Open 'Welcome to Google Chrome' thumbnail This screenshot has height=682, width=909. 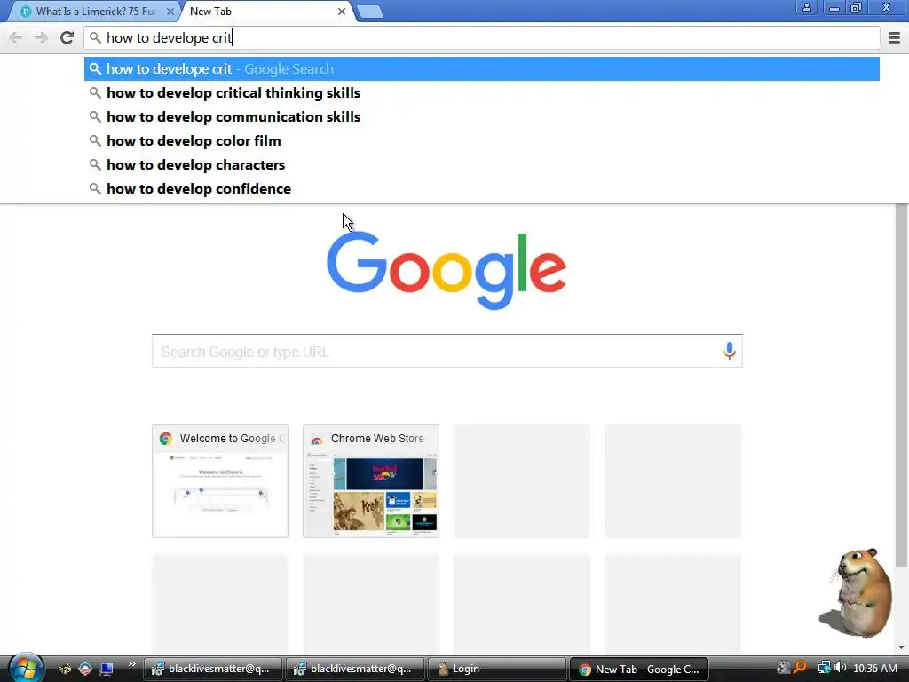[x=220, y=481]
